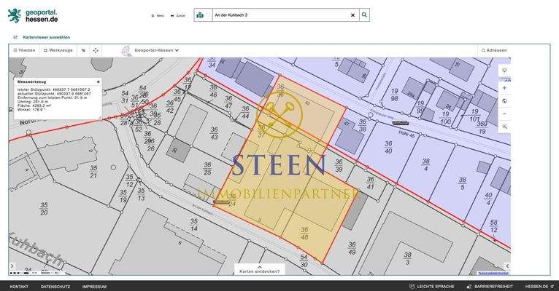Open the Leichte Sprache footer link
Viewport: 559px width, 291px height.
pos(435,287)
